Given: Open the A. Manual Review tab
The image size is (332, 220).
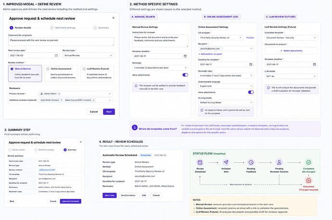Looking at the screenshot, I should coord(143,17).
